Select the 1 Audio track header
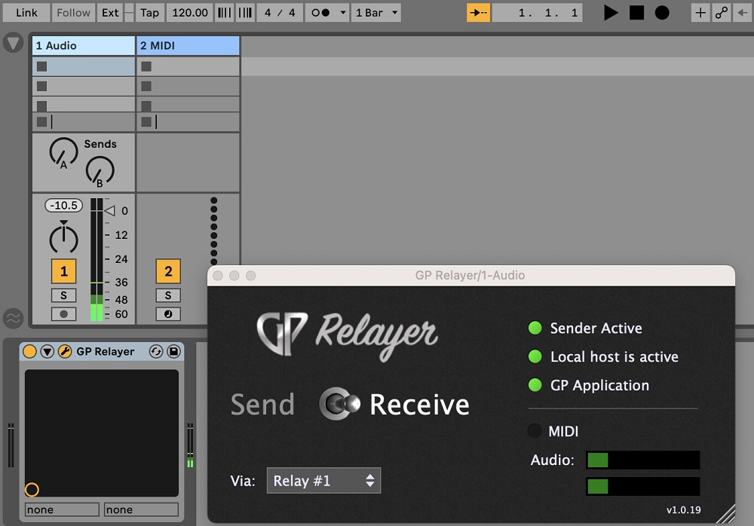Viewport: 754px width, 526px height. point(84,46)
